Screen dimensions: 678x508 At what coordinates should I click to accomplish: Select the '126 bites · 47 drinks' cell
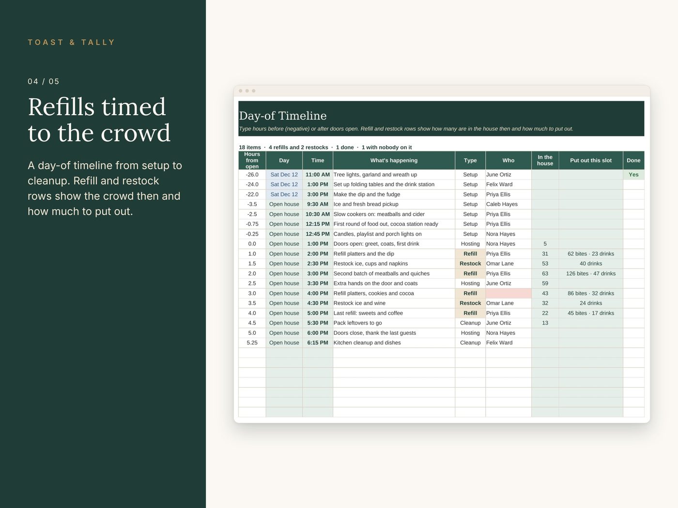pos(591,274)
